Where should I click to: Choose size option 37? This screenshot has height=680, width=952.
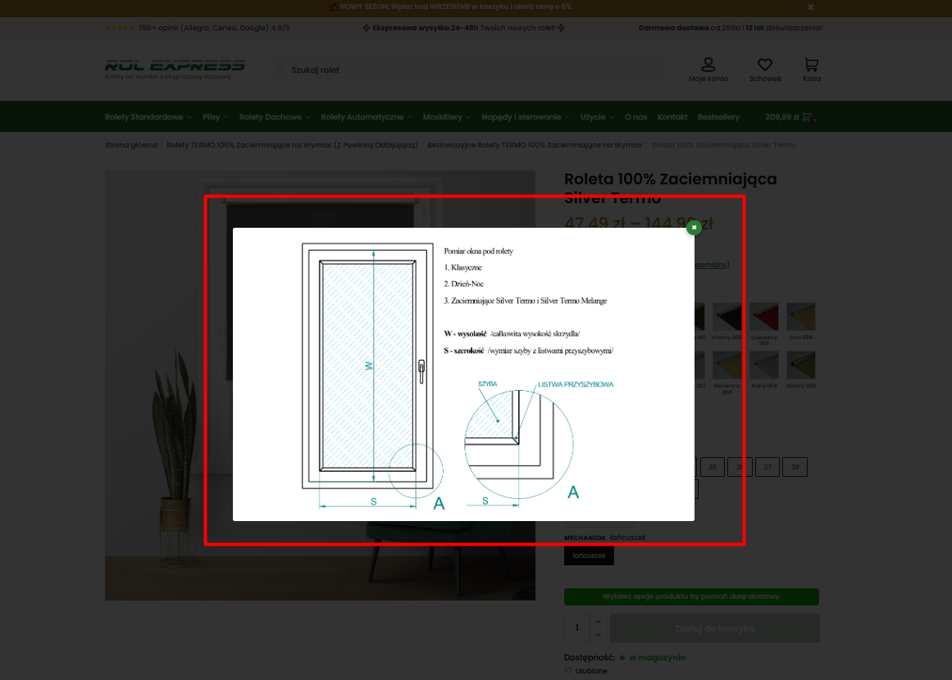coord(768,467)
